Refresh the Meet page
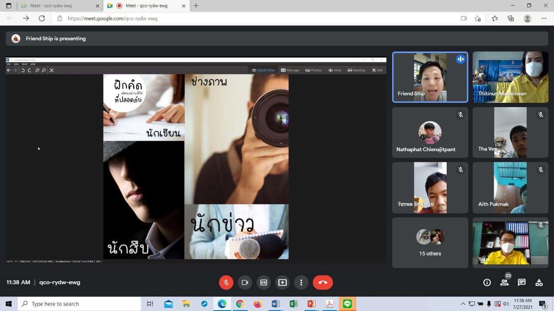The height and width of the screenshot is (311, 554). tap(42, 19)
